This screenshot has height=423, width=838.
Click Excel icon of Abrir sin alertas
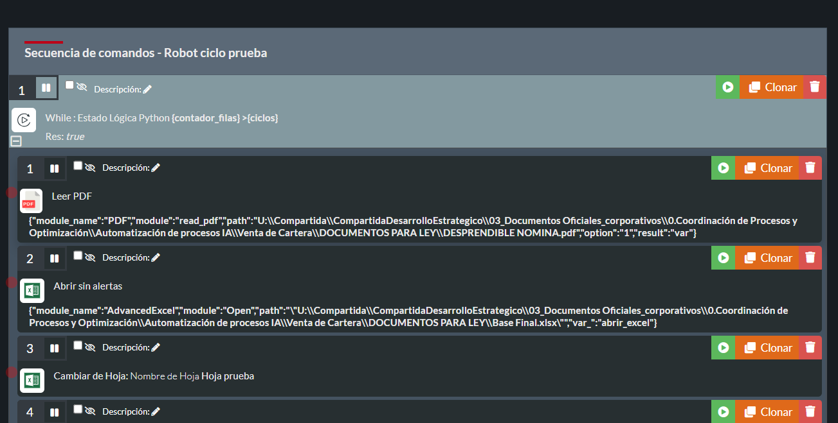coord(32,291)
